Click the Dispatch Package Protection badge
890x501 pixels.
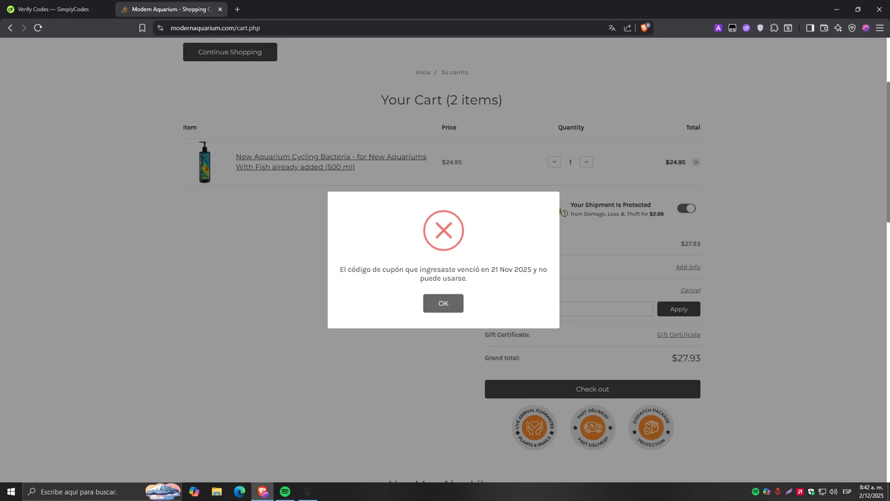coord(651,427)
